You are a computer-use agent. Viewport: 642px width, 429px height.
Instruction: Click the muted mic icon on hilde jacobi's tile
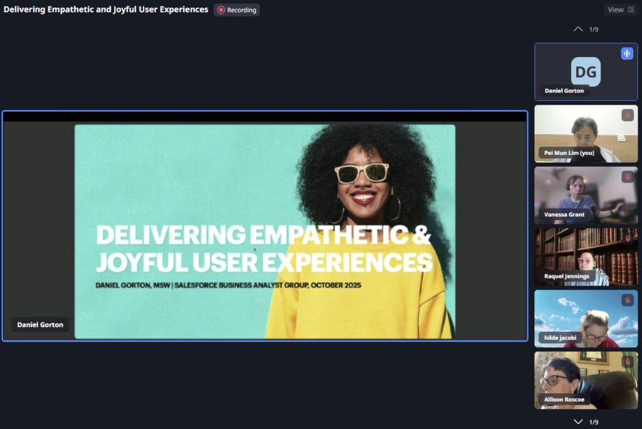627,300
